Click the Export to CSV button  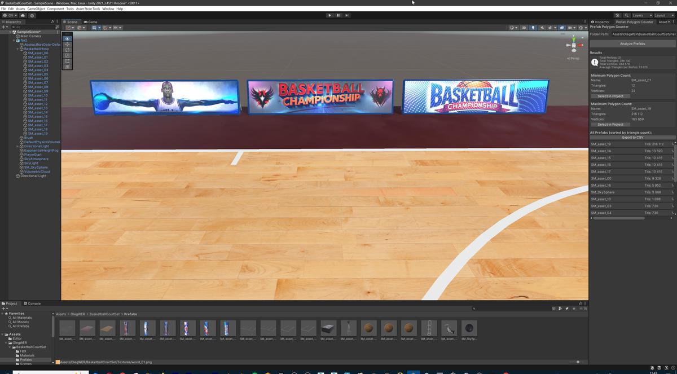pos(632,137)
